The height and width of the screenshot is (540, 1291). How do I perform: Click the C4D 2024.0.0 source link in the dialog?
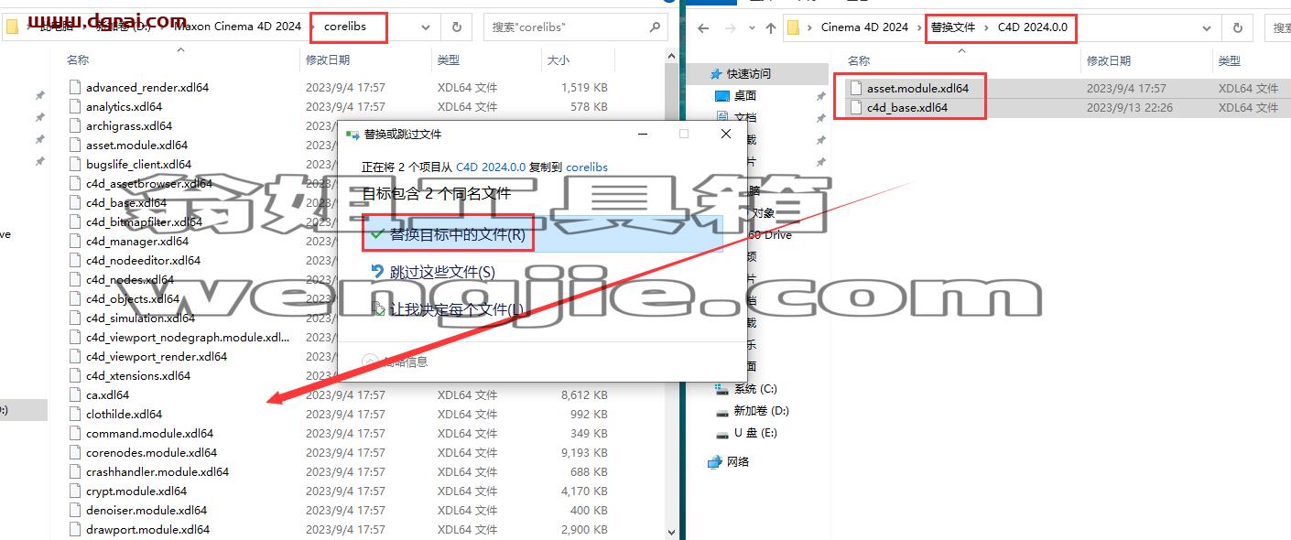tap(491, 167)
